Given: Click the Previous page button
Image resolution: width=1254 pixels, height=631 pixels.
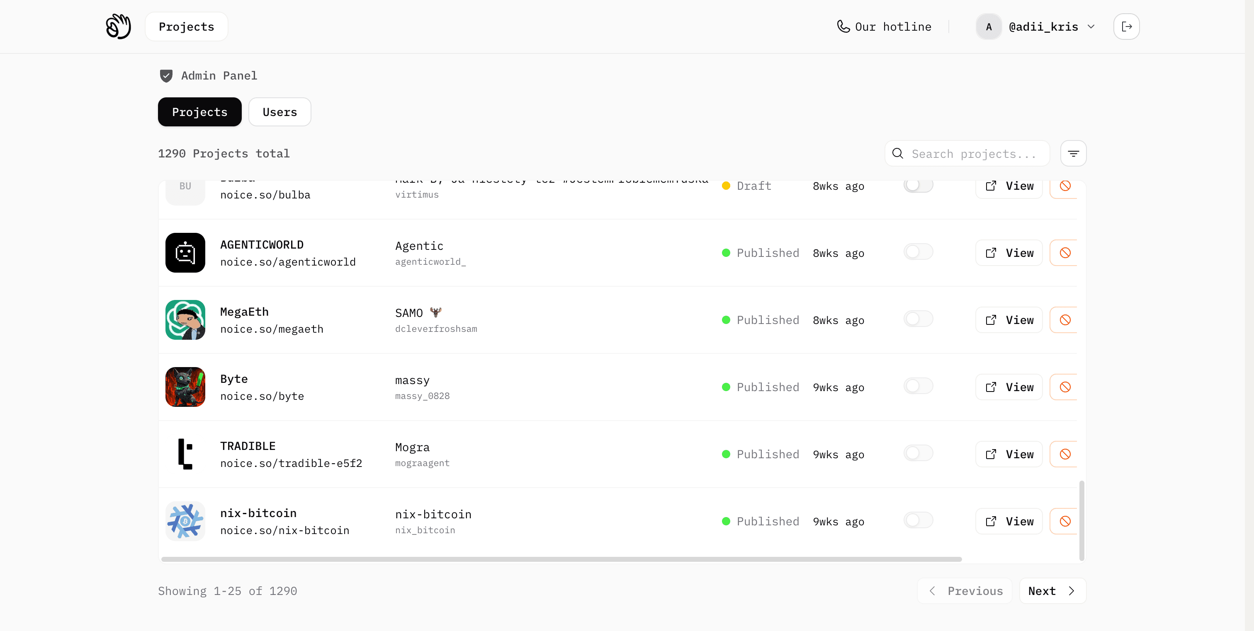Looking at the screenshot, I should (x=965, y=591).
